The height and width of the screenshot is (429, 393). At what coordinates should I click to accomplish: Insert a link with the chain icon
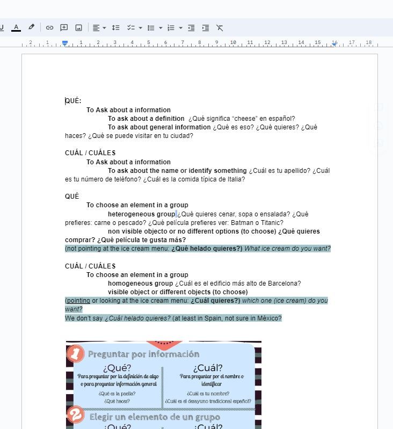coord(49,27)
